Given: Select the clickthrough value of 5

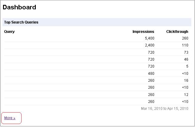Looking at the screenshot, I should (187, 66).
